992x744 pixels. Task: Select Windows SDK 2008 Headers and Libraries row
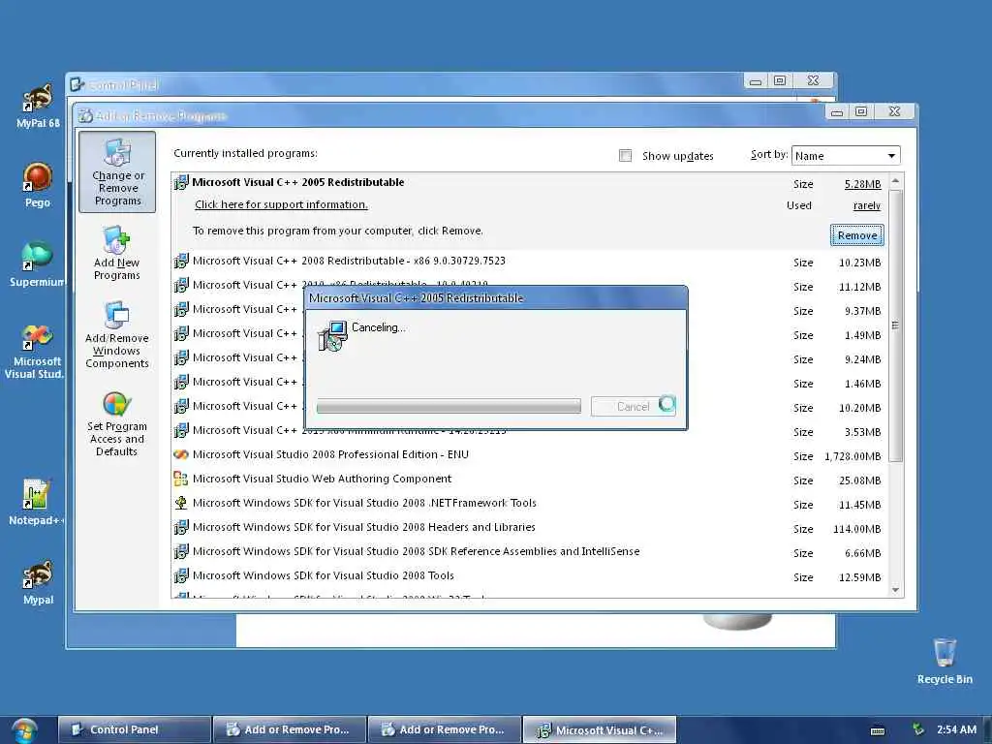click(530, 528)
